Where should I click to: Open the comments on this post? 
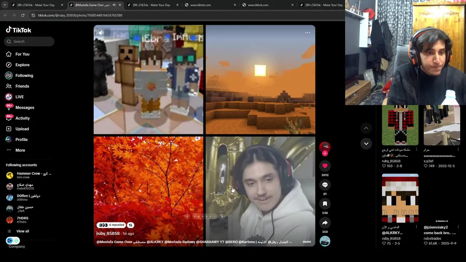325,185
